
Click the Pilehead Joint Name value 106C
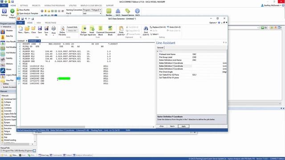[194, 54]
